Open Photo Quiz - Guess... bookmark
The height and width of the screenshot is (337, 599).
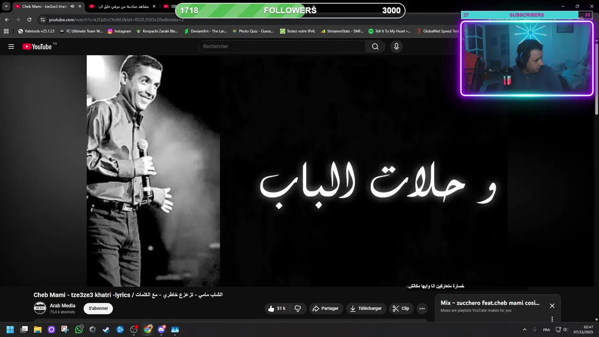tap(253, 31)
